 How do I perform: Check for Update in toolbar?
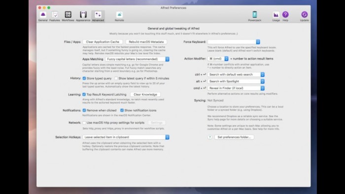click(304, 16)
